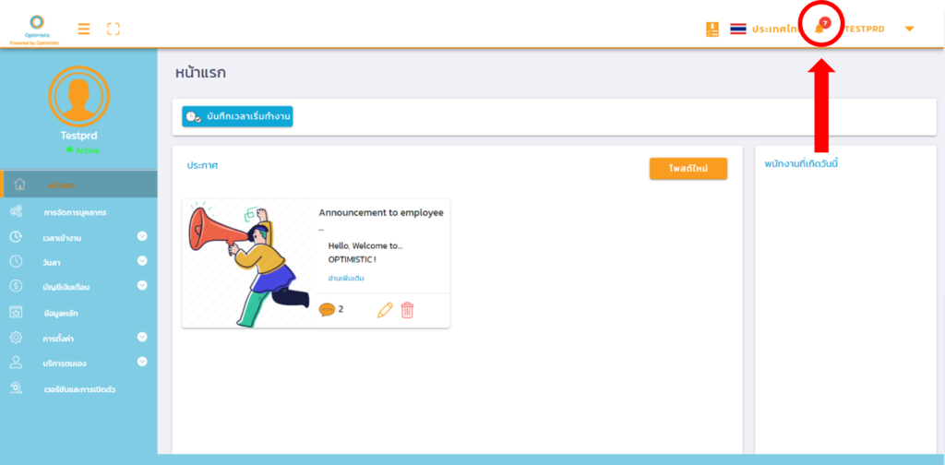Click the hamburger menu icon
The height and width of the screenshot is (465, 945).
(x=84, y=29)
